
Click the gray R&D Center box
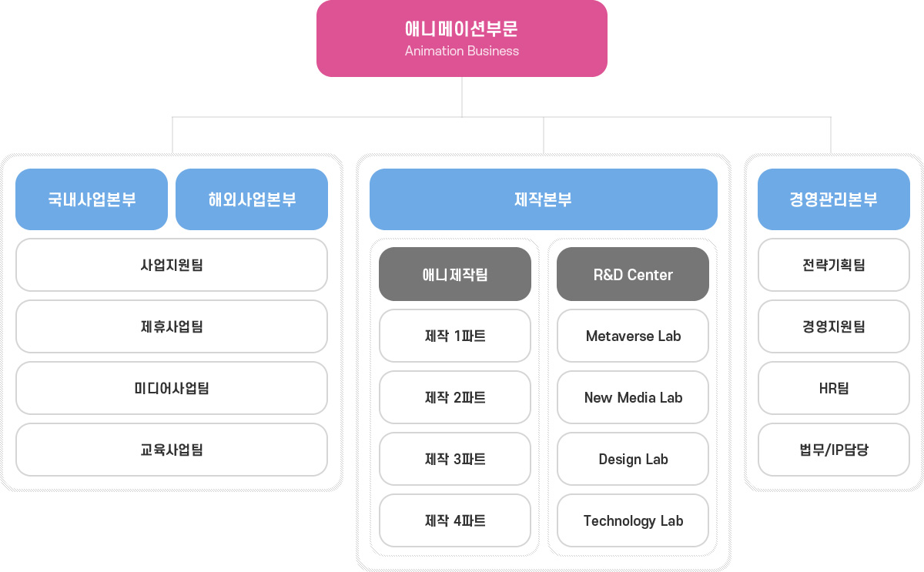tap(633, 274)
